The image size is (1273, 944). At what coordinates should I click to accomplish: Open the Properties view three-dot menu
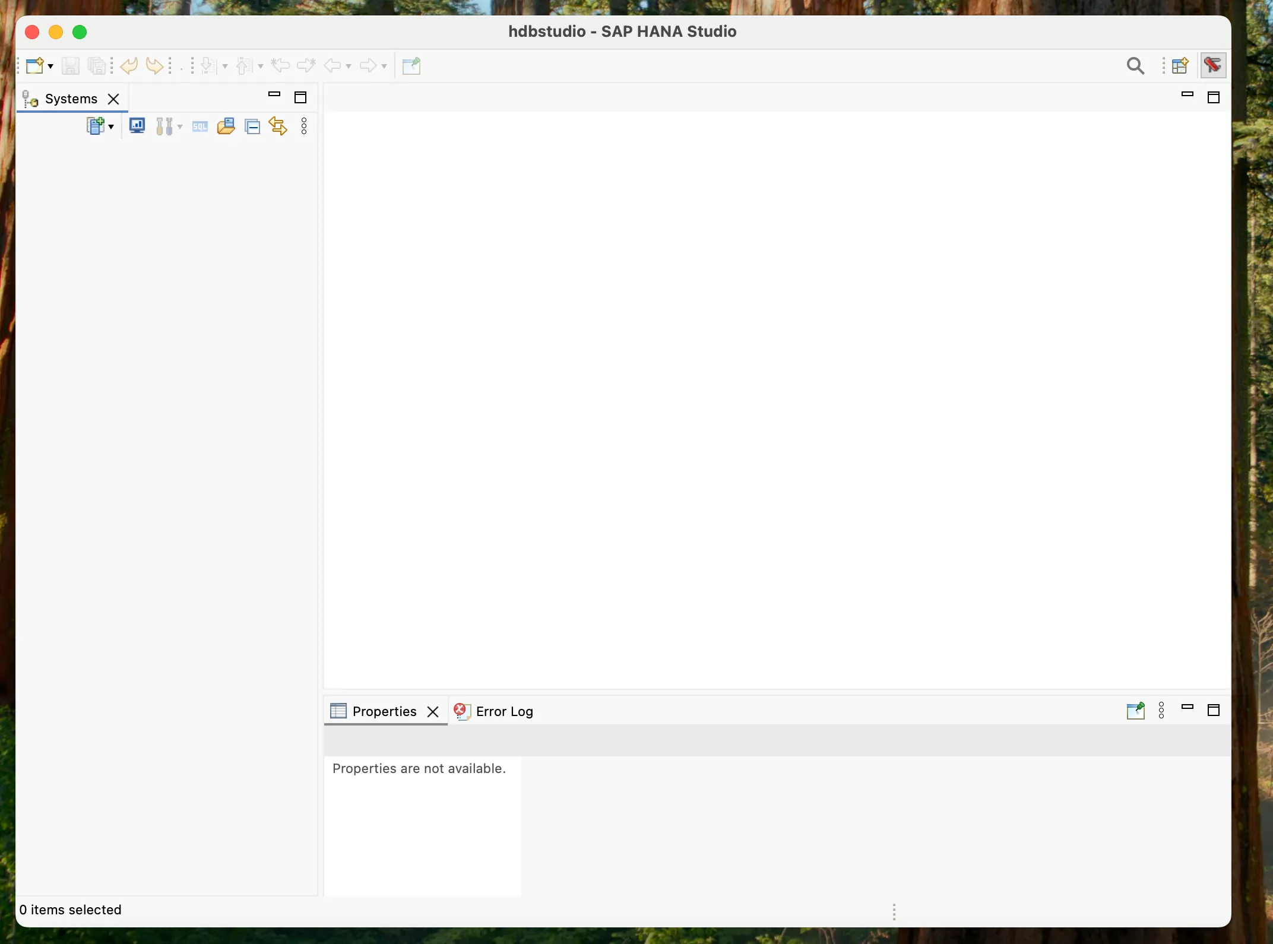coord(1161,710)
